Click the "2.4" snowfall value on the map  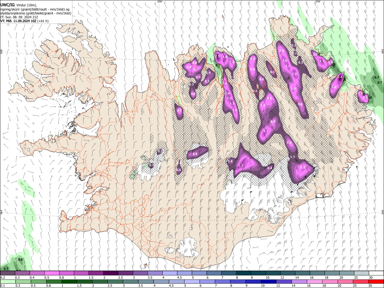click(x=340, y=77)
